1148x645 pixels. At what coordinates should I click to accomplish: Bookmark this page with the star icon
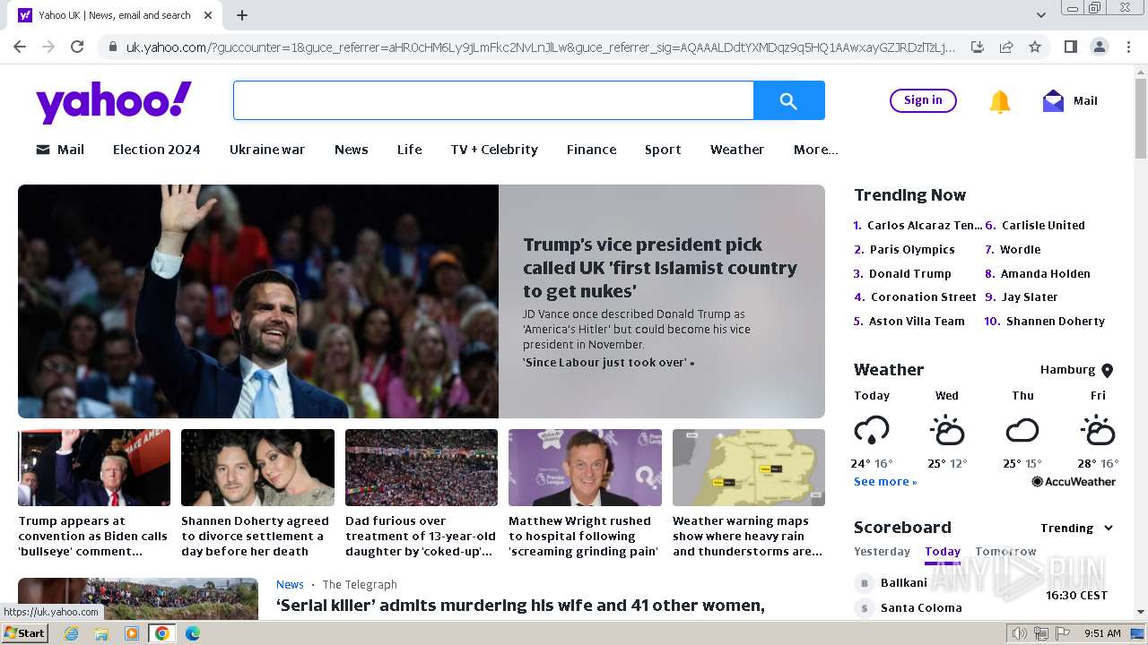coord(1034,47)
